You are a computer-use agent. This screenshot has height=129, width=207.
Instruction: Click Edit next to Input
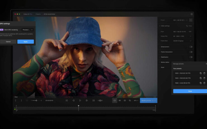[190, 32]
